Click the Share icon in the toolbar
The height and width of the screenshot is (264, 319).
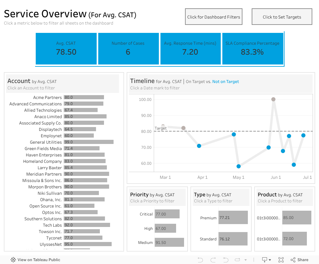293,260
